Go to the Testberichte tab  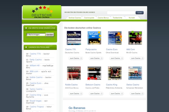[x=117, y=18]
